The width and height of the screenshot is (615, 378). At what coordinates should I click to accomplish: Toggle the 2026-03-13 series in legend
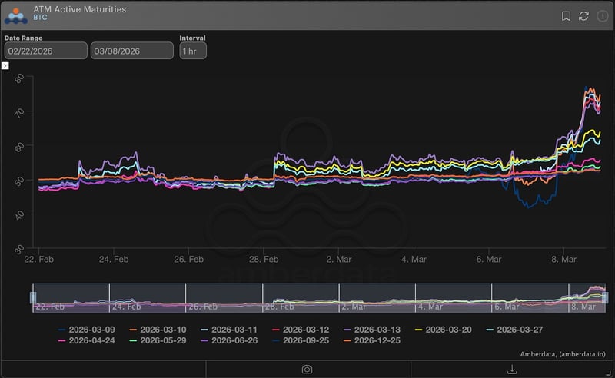click(372, 330)
